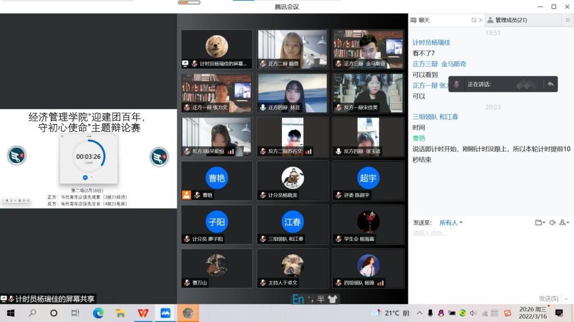Open Microsoft Edge from taskbar
The image size is (574, 322).
click(x=98, y=313)
